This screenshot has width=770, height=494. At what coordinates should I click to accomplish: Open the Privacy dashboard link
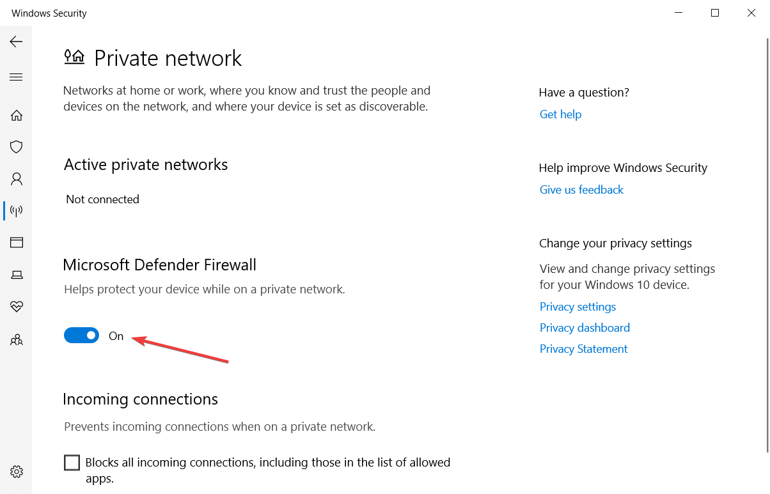coord(585,328)
